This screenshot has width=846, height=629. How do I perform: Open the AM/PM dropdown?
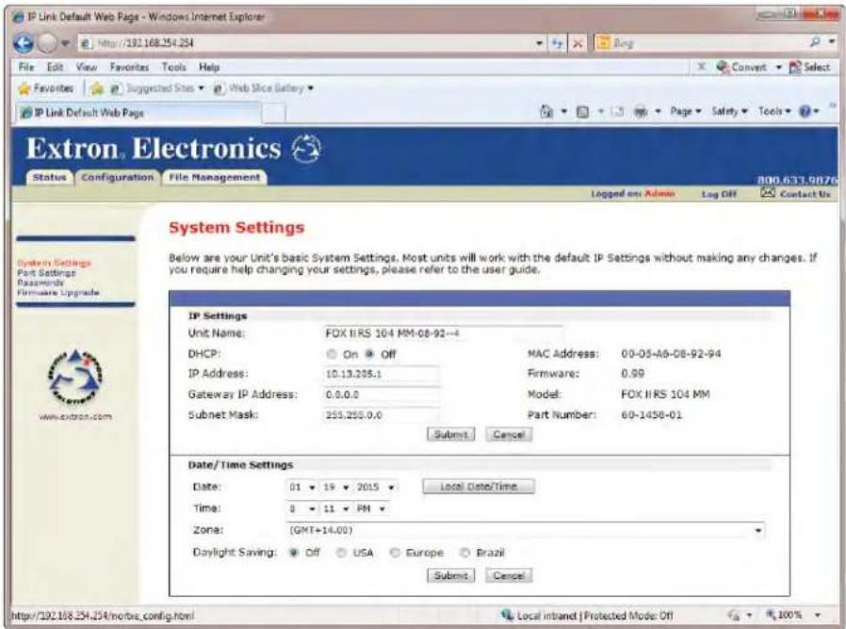click(x=370, y=508)
